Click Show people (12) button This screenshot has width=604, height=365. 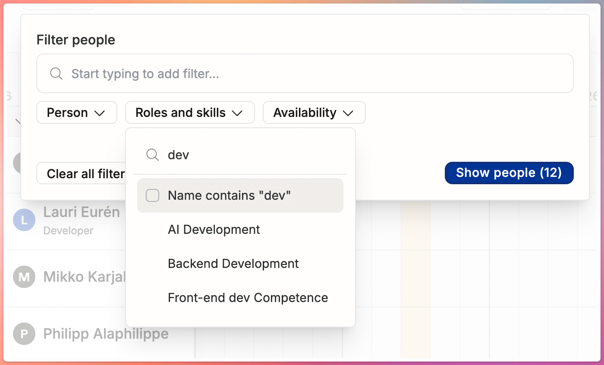[509, 173]
